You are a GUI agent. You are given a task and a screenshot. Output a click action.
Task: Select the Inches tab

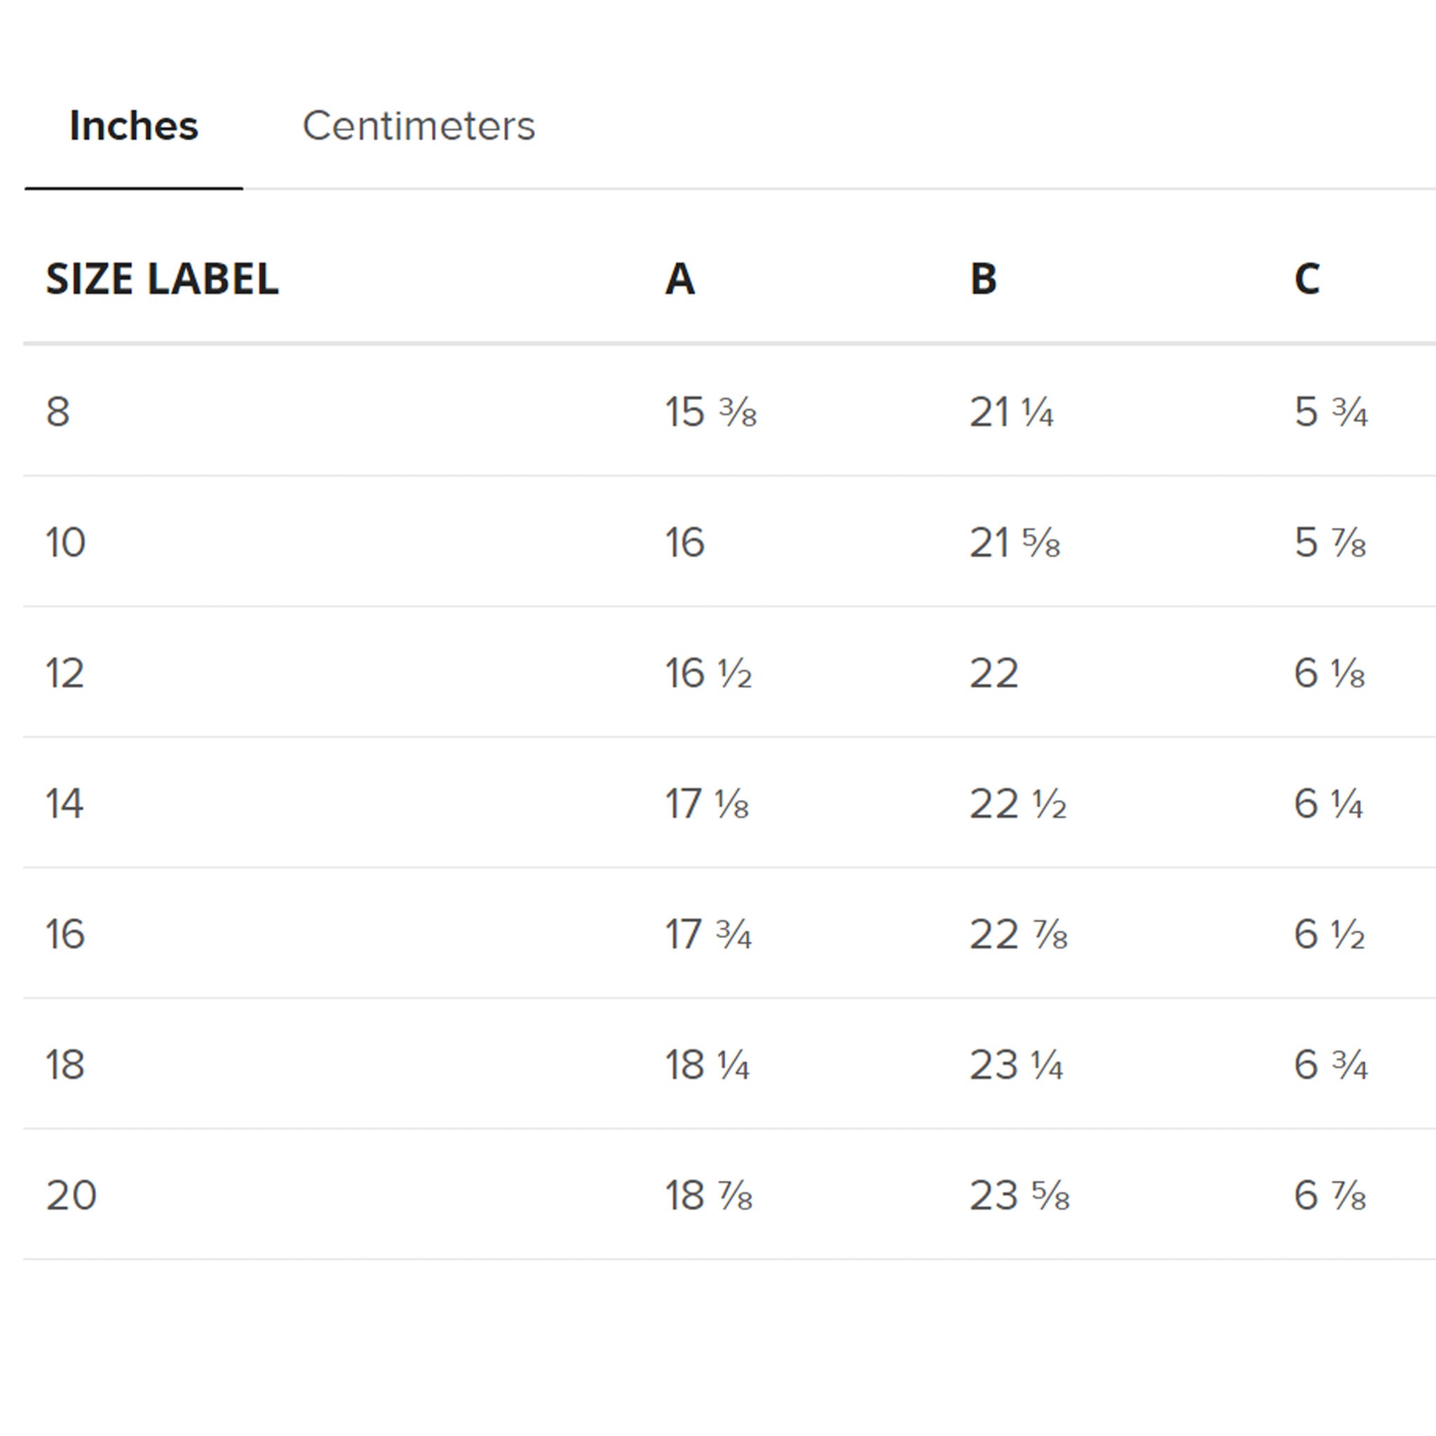tap(134, 126)
